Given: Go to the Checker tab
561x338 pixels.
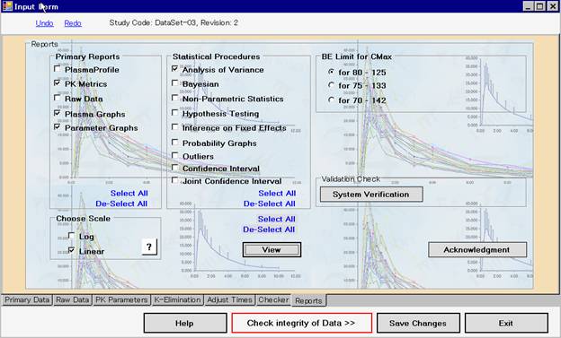Looking at the screenshot, I should coord(273,299).
